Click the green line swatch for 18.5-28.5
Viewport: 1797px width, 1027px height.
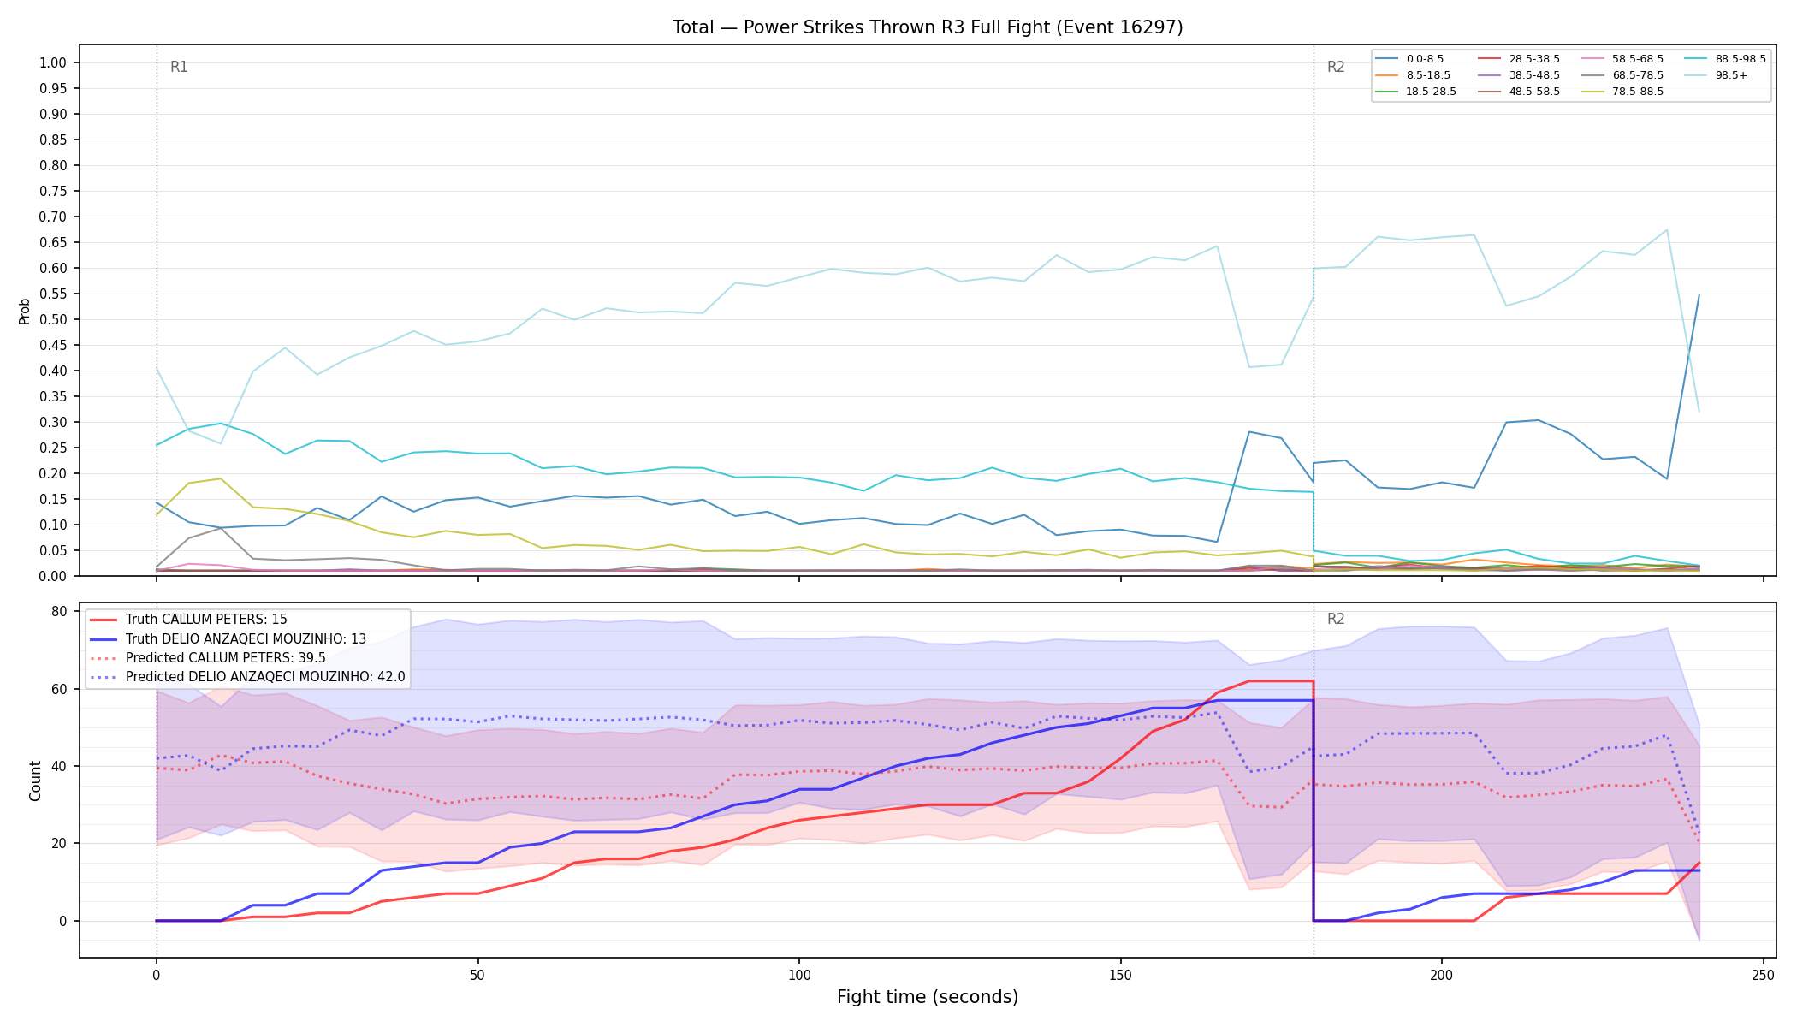click(1387, 92)
